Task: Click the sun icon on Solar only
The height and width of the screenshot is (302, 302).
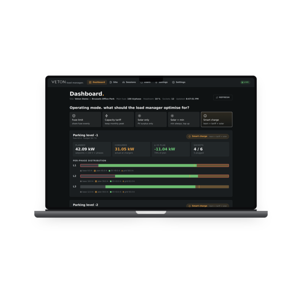Action: [x=139, y=116]
